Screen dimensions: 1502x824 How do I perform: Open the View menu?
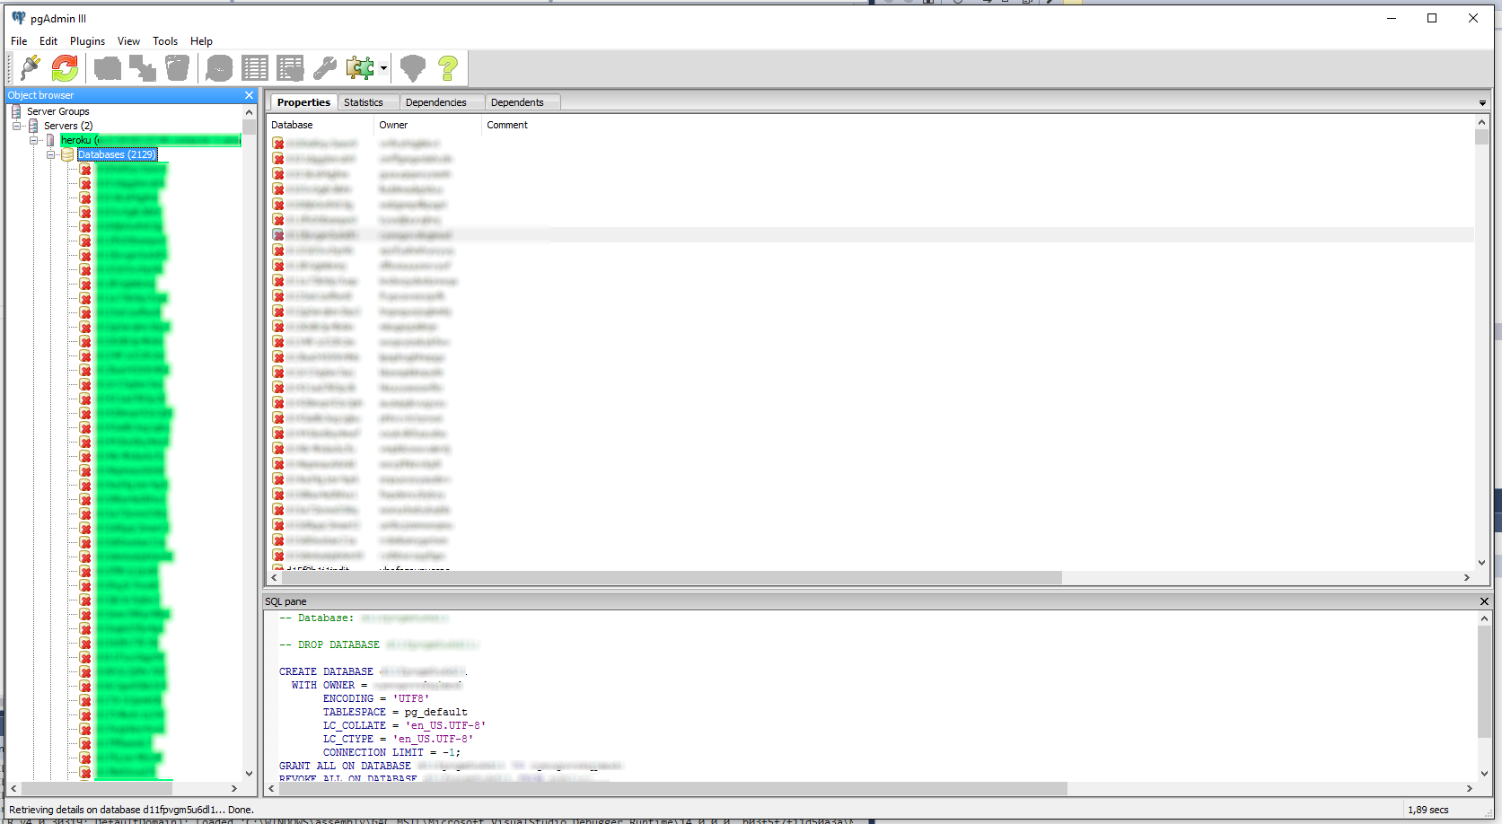[x=128, y=41]
